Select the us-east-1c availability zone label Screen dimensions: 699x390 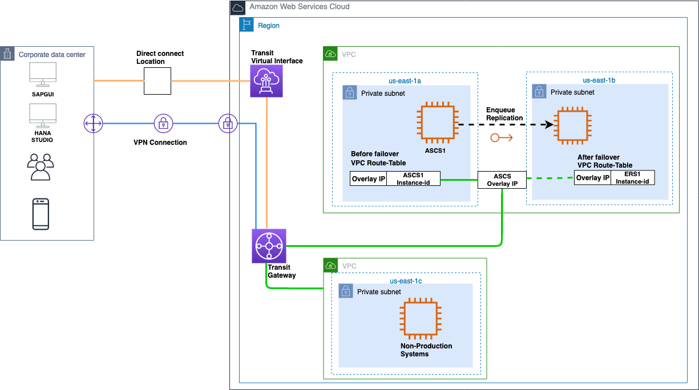coord(406,281)
